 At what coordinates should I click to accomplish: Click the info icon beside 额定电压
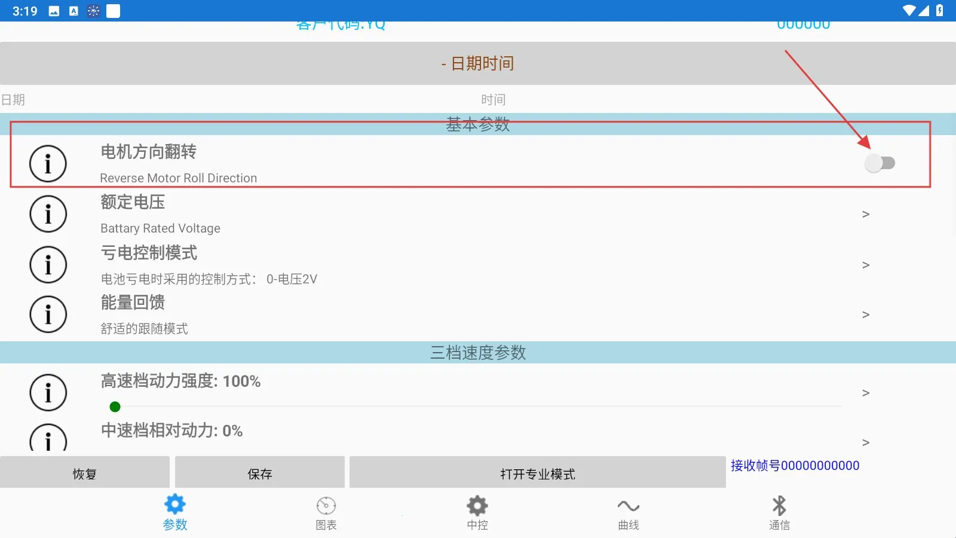pyautogui.click(x=48, y=213)
